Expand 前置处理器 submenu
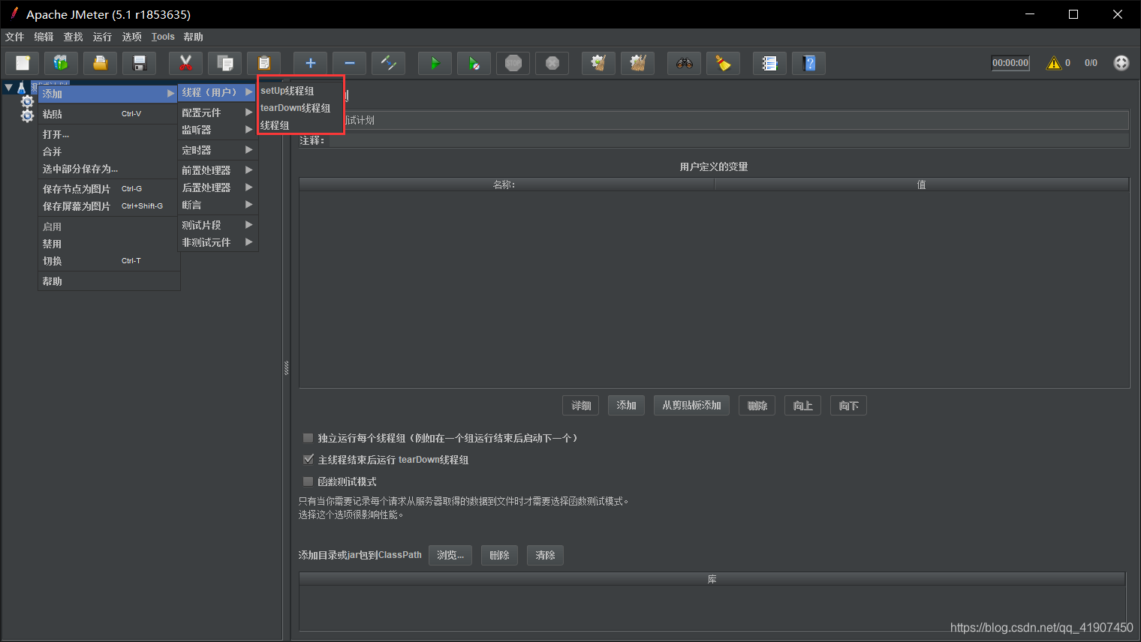Viewport: 1141px width, 642px height. click(x=218, y=170)
